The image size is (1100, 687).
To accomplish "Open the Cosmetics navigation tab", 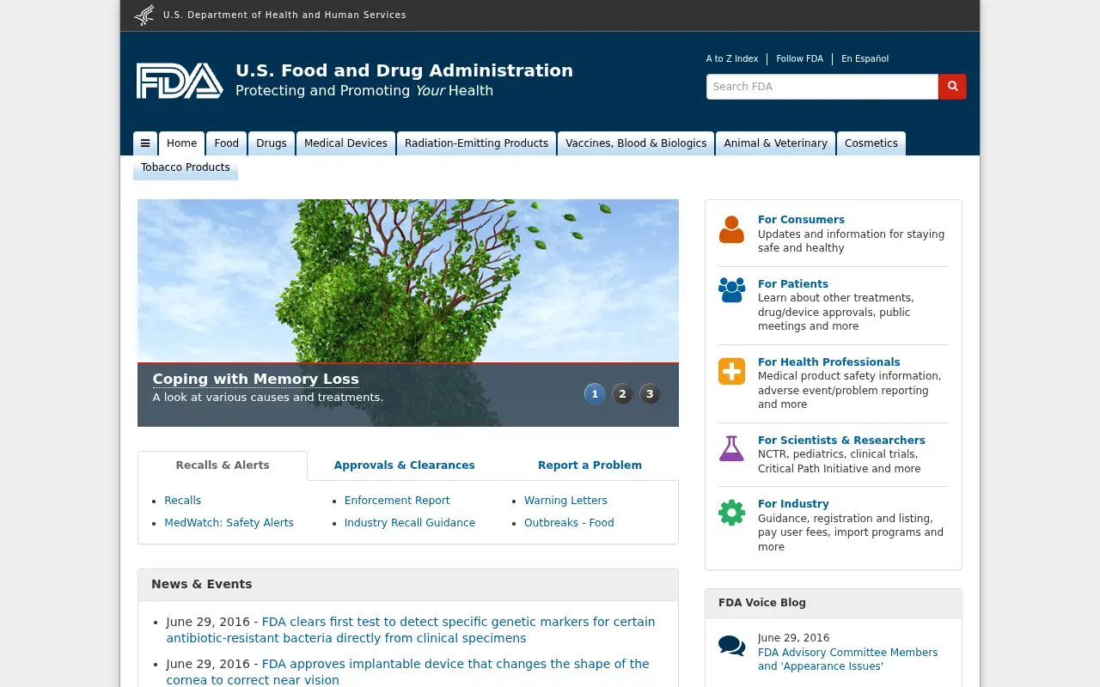I will click(871, 143).
